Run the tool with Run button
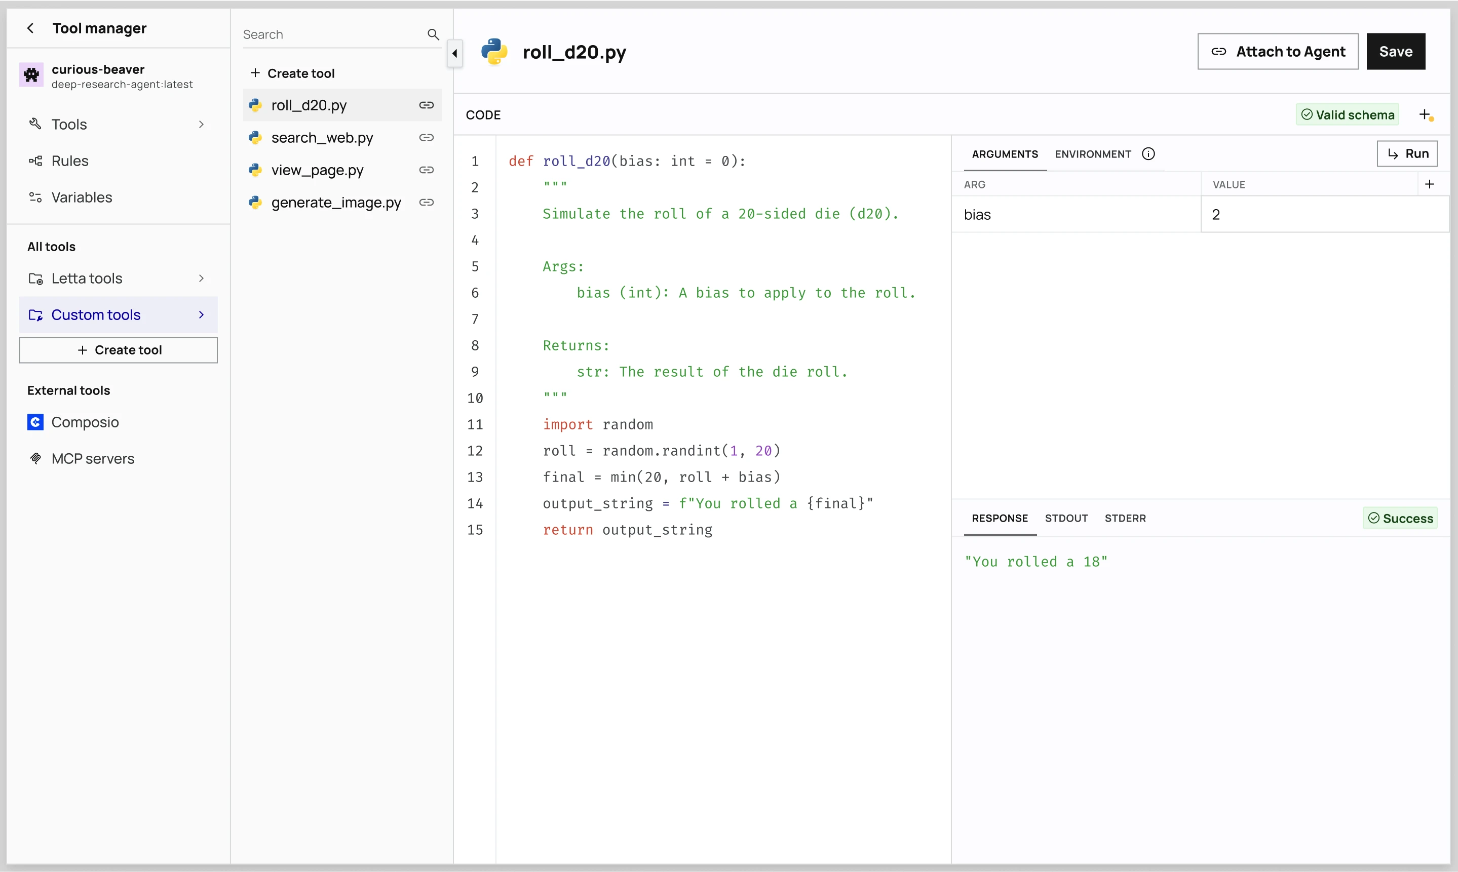Screen dimensions: 1458x872 coord(1407,154)
